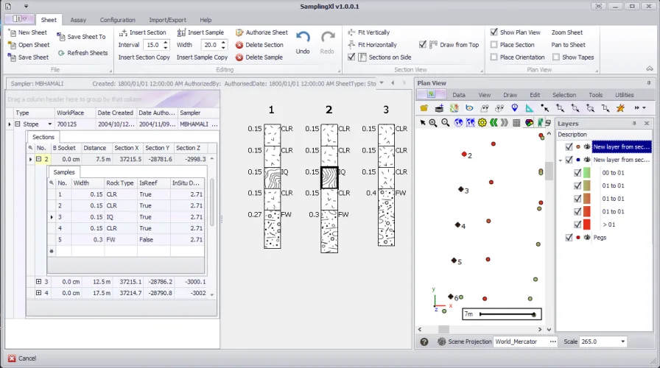Click New Sheet button

click(28, 32)
